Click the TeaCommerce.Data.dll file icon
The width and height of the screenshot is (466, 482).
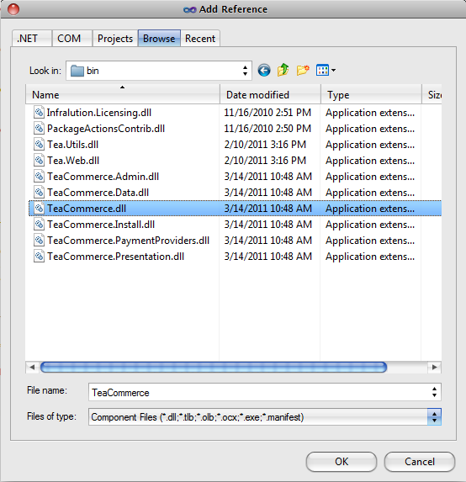coord(39,193)
